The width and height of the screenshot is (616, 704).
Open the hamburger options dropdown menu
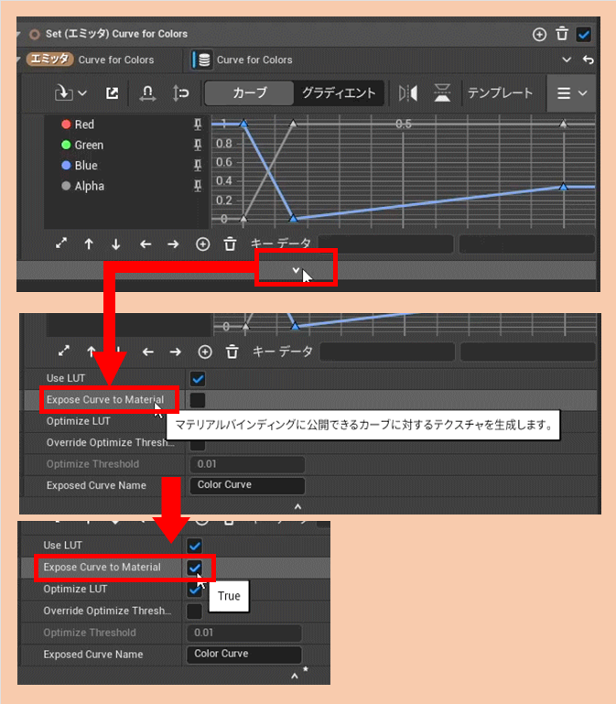pyautogui.click(x=572, y=93)
